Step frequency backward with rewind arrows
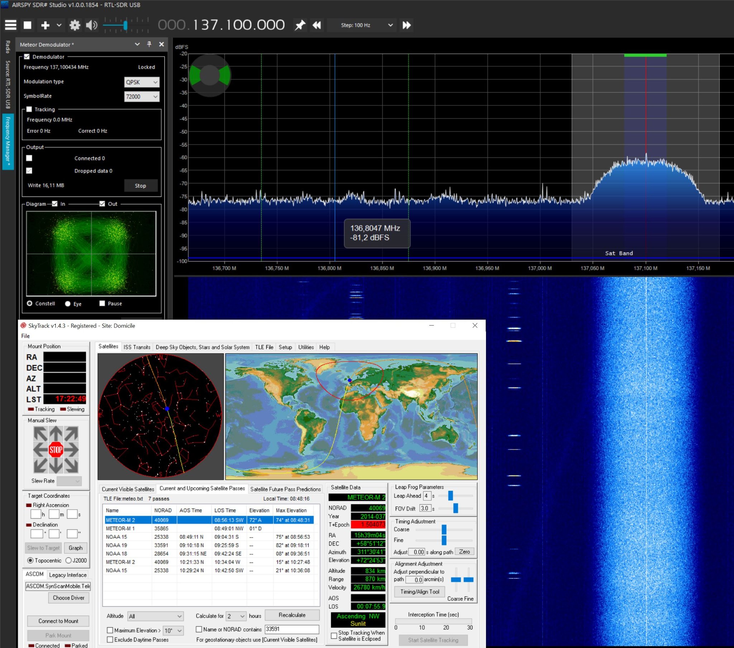The height and width of the screenshot is (648, 734). (317, 25)
